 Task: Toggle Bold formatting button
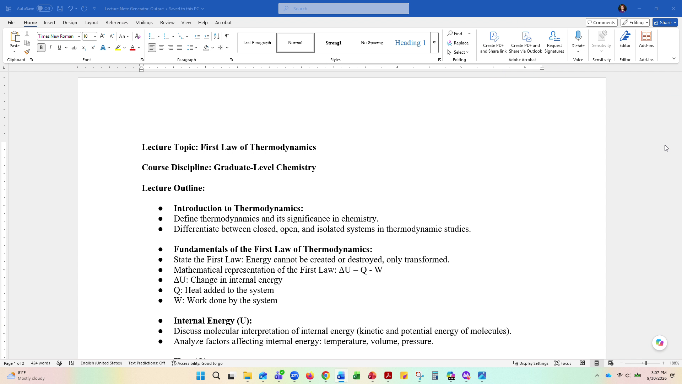coord(41,48)
